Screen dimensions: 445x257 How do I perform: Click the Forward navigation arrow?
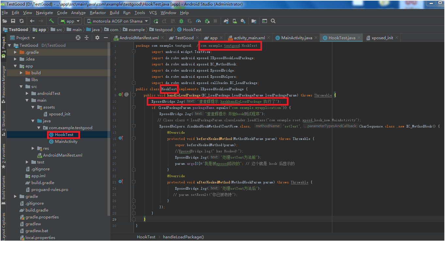point(41,21)
